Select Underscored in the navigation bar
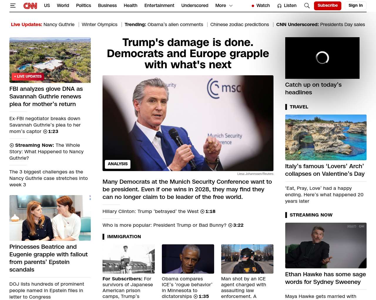The image size is (376, 300). [194, 6]
